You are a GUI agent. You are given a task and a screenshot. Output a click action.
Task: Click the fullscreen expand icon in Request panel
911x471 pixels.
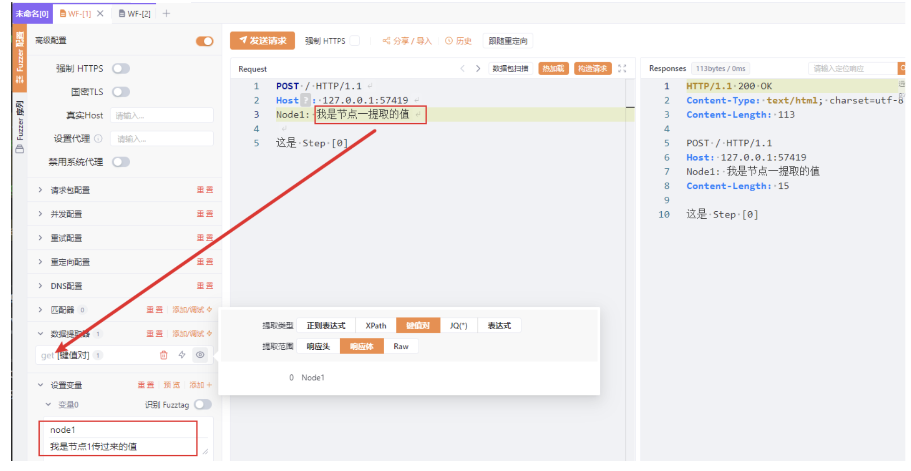click(x=622, y=69)
